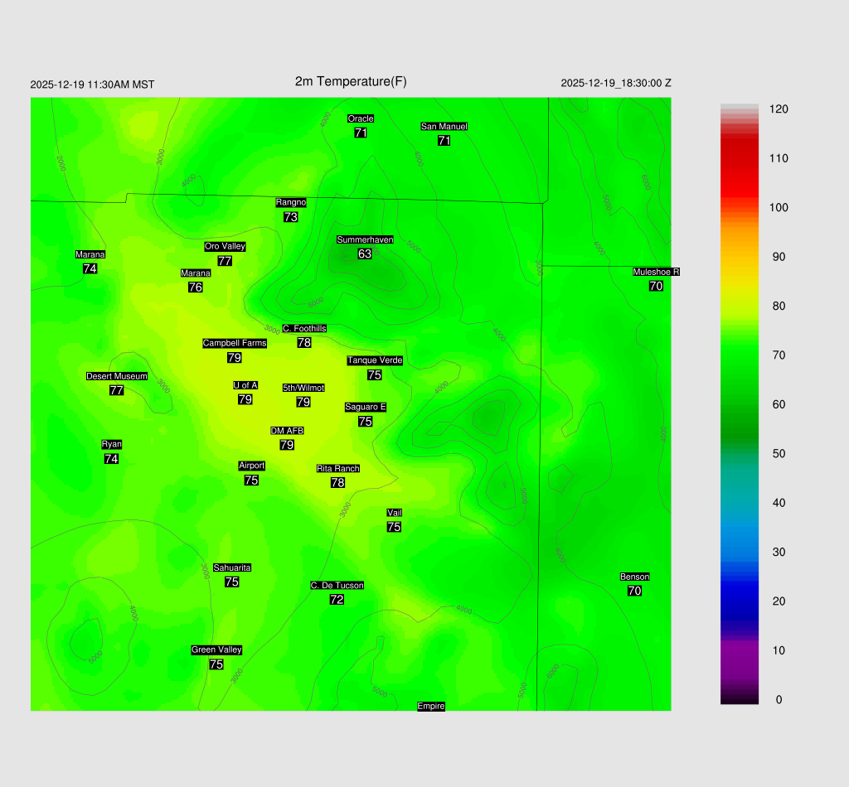Click the DM AFB station label

[287, 431]
